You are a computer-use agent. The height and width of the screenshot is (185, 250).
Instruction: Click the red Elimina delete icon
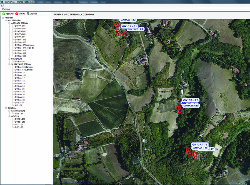pos(17,14)
